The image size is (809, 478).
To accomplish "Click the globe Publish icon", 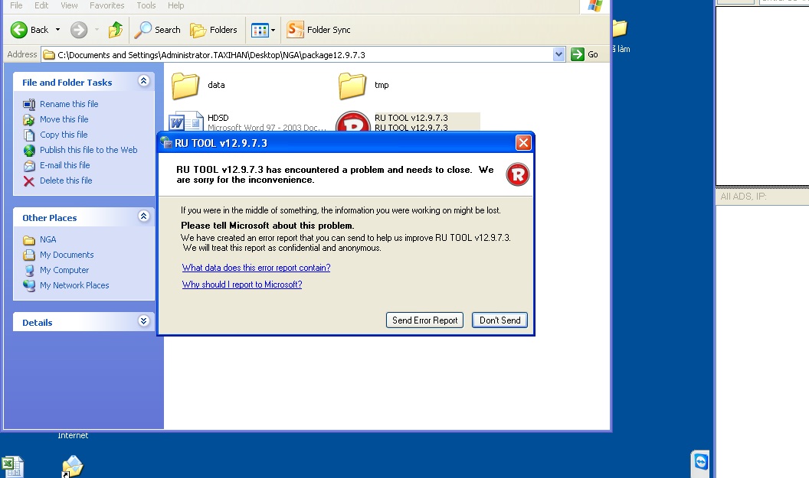I will pos(29,151).
